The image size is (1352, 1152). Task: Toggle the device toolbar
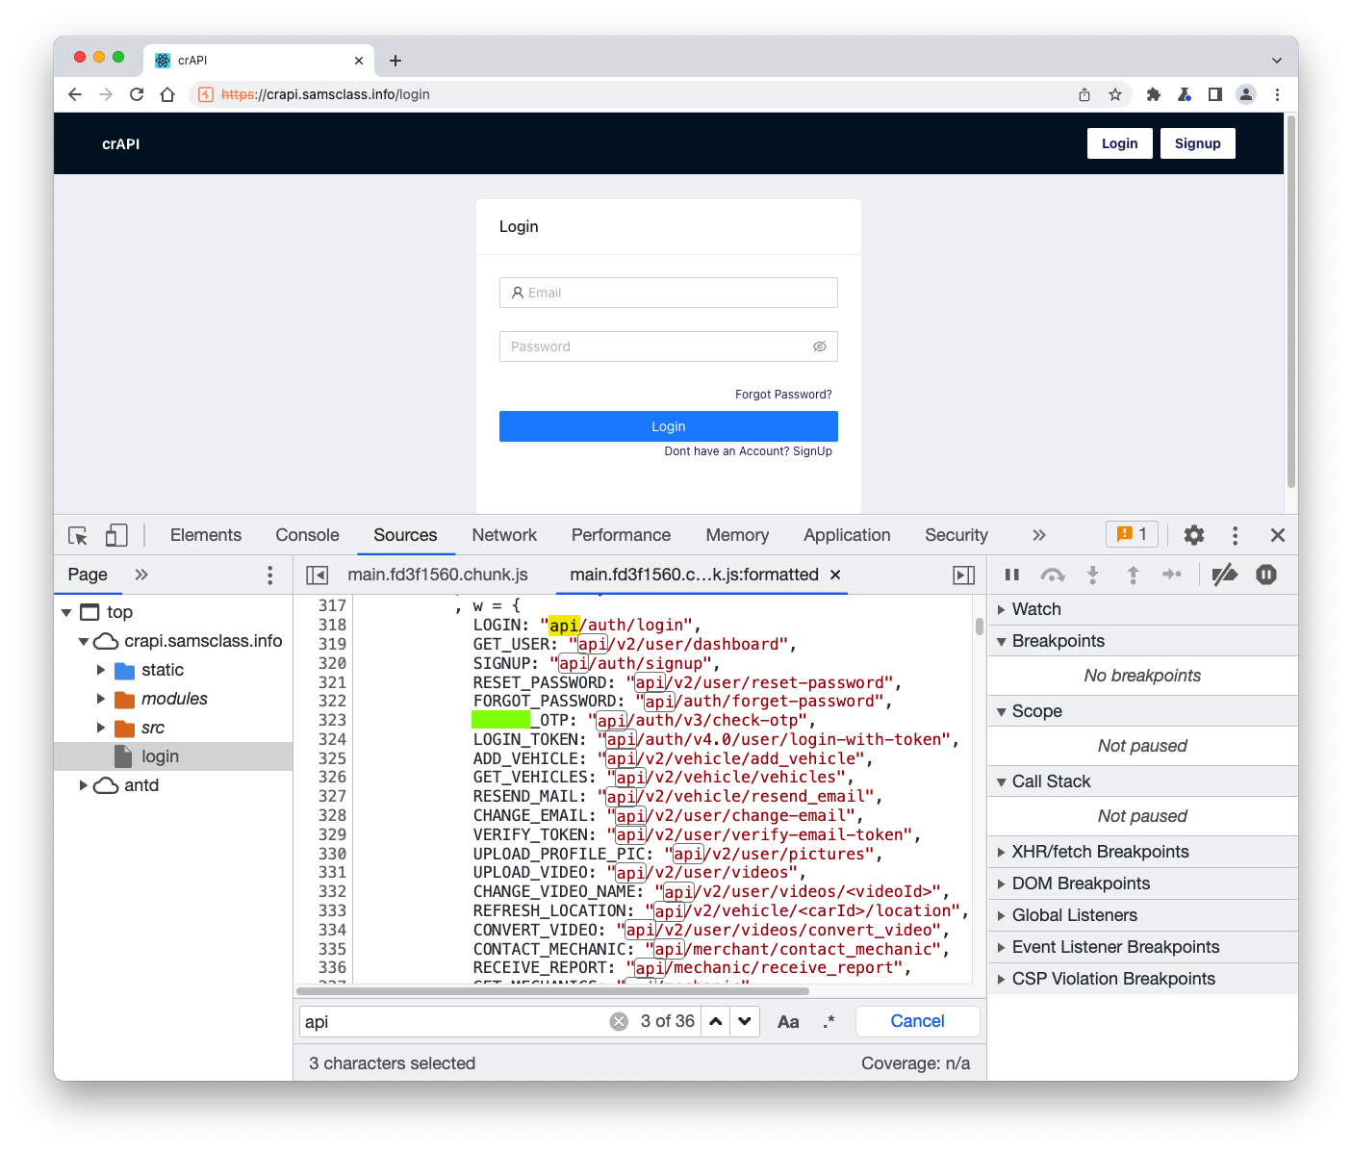click(116, 535)
